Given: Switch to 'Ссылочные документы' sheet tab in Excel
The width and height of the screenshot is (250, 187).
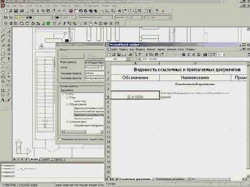Looking at the screenshot, I should [136, 179].
